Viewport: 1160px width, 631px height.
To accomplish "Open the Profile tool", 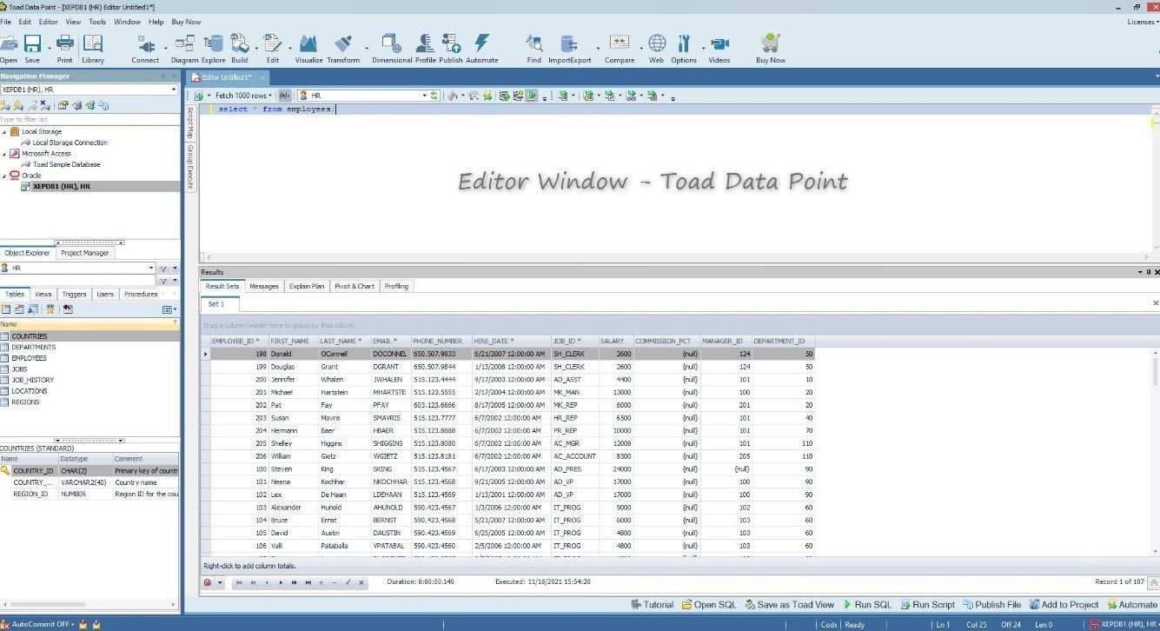I will [425, 48].
